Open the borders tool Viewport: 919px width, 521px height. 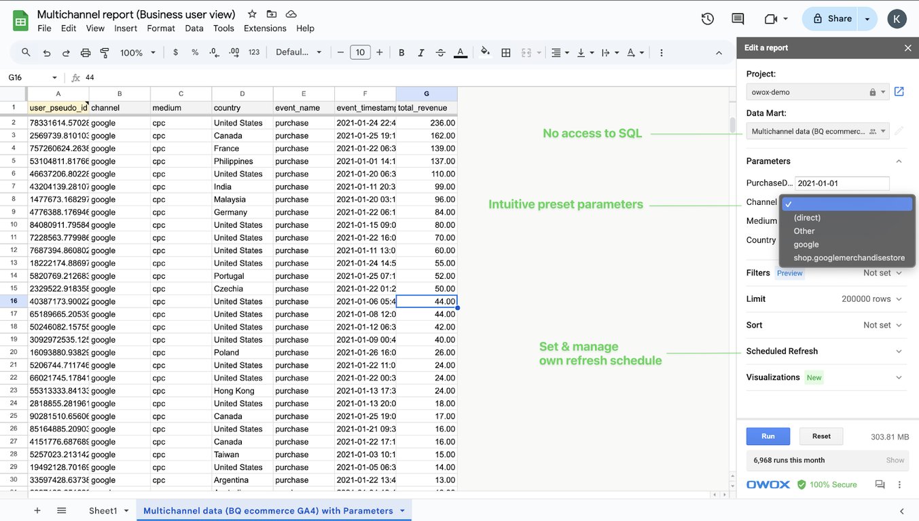506,52
